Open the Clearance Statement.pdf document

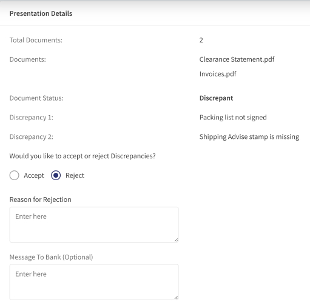pyautogui.click(x=237, y=59)
